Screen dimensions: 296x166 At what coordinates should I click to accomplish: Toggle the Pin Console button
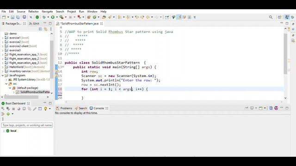click(247, 108)
